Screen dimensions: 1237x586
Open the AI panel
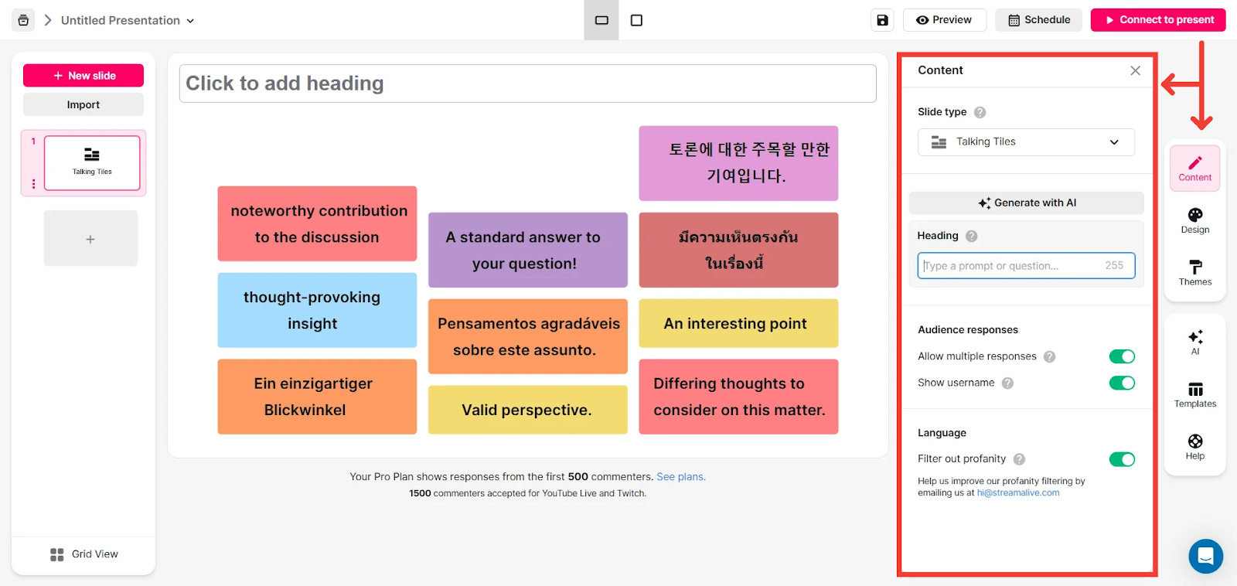pyautogui.click(x=1194, y=342)
